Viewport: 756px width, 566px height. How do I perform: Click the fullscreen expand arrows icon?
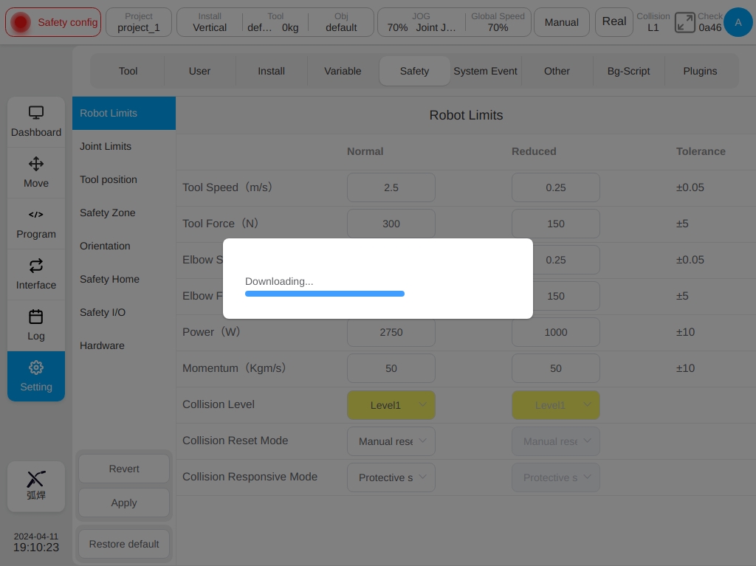684,22
